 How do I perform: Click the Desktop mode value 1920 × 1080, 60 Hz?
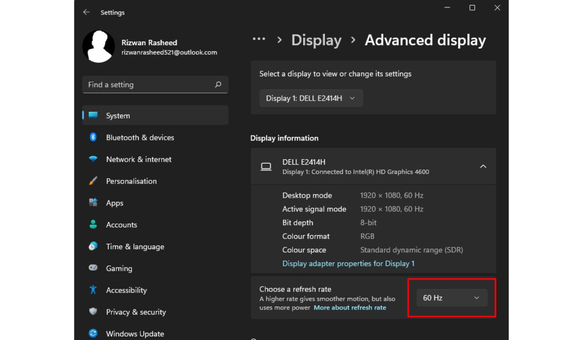(392, 195)
